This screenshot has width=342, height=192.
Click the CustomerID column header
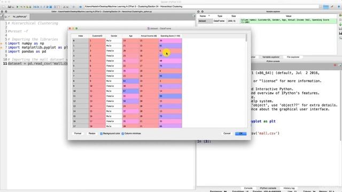pos(97,36)
